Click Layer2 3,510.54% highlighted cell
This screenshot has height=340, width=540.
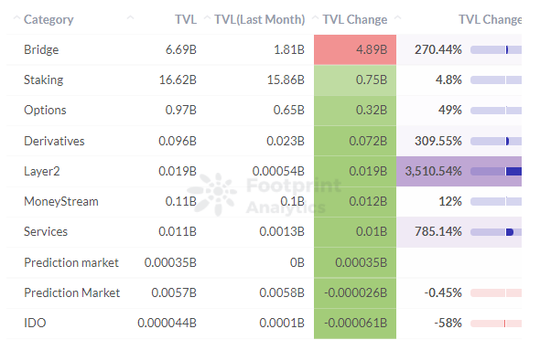[459, 171]
